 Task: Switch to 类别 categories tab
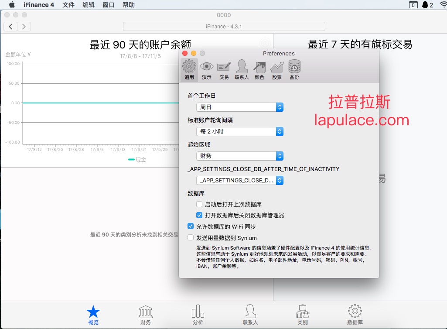[x=303, y=315]
